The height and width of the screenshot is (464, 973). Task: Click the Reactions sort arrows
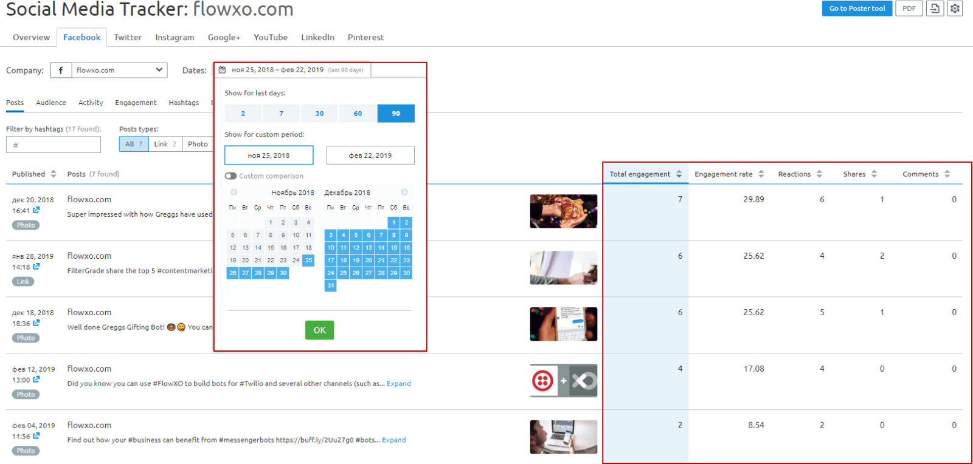(819, 174)
